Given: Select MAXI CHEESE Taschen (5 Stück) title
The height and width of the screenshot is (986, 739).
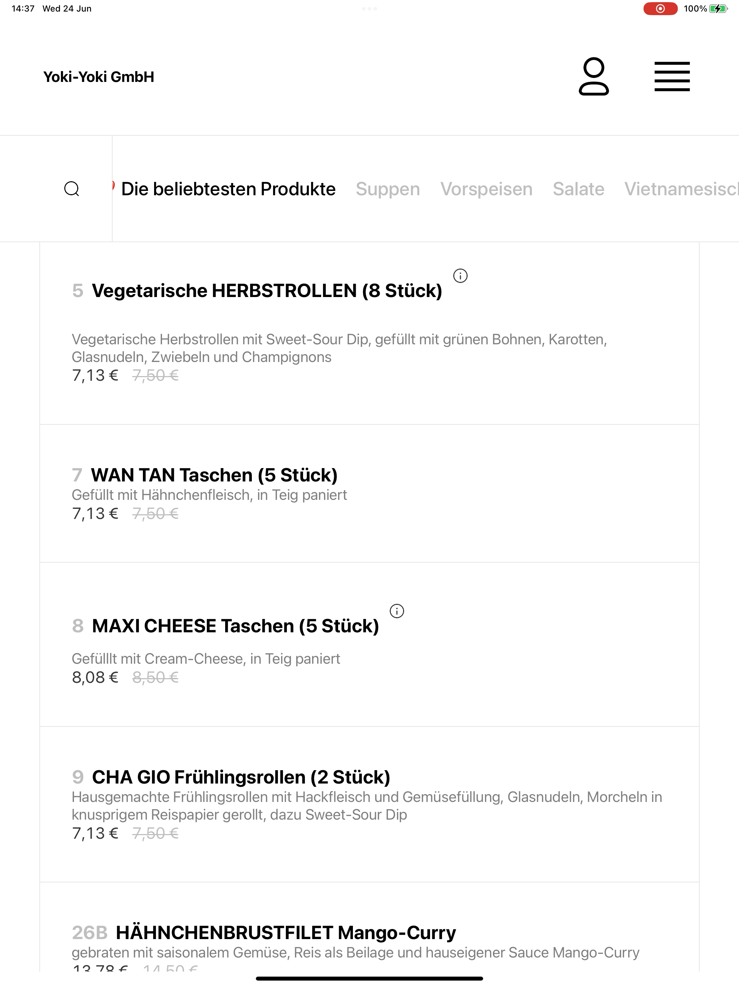Looking at the screenshot, I should click(235, 626).
